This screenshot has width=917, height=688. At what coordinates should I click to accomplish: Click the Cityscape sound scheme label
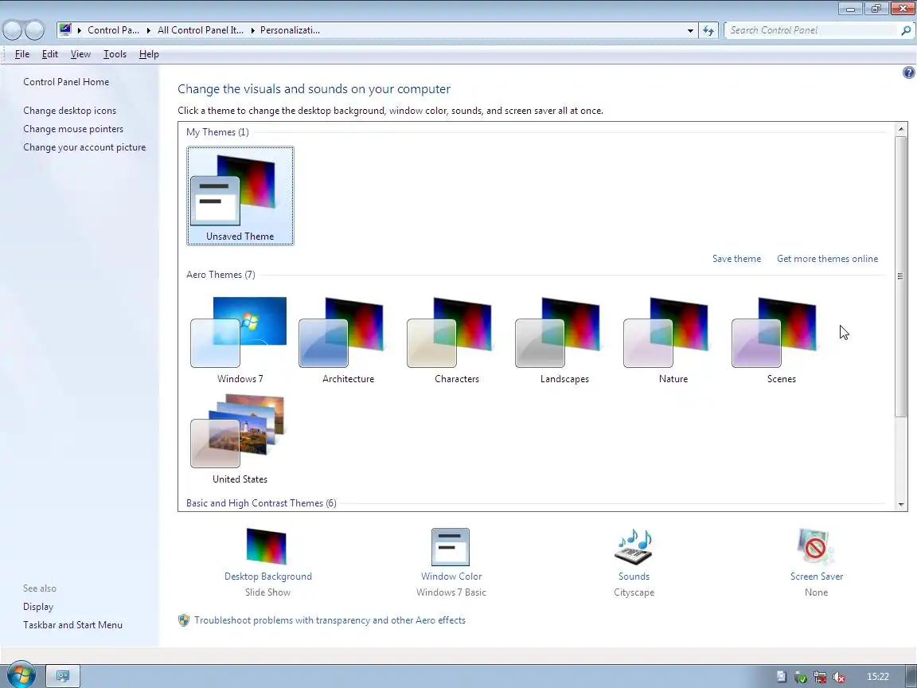634,592
